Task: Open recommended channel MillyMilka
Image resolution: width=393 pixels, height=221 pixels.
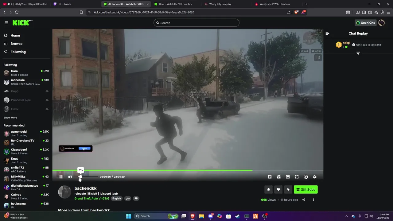Action: click(x=26, y=178)
